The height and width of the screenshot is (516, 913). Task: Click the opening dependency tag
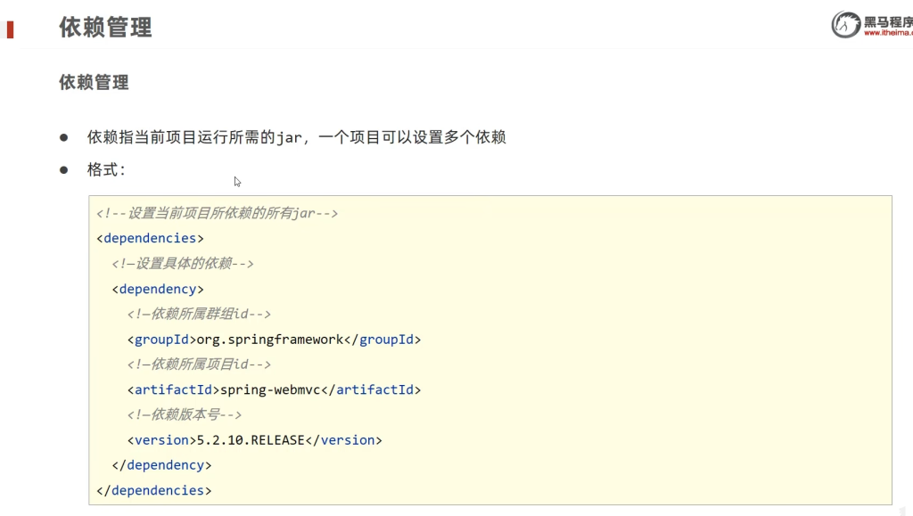pos(158,289)
